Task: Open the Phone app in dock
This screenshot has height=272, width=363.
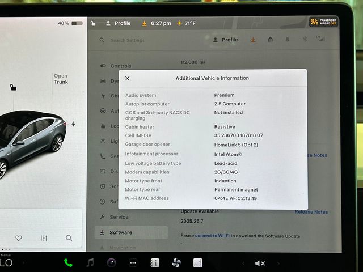Action: tap(68, 263)
